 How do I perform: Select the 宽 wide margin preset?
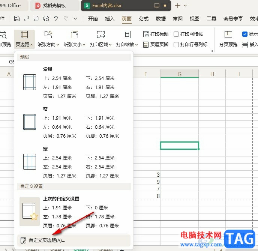(74, 162)
